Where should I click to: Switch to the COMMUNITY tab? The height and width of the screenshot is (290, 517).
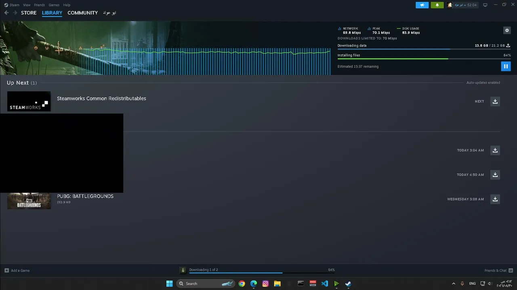(82, 13)
